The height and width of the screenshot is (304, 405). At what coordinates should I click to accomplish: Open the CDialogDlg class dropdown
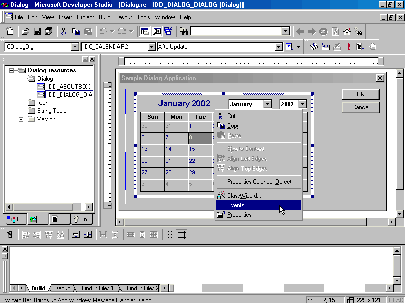(75, 47)
